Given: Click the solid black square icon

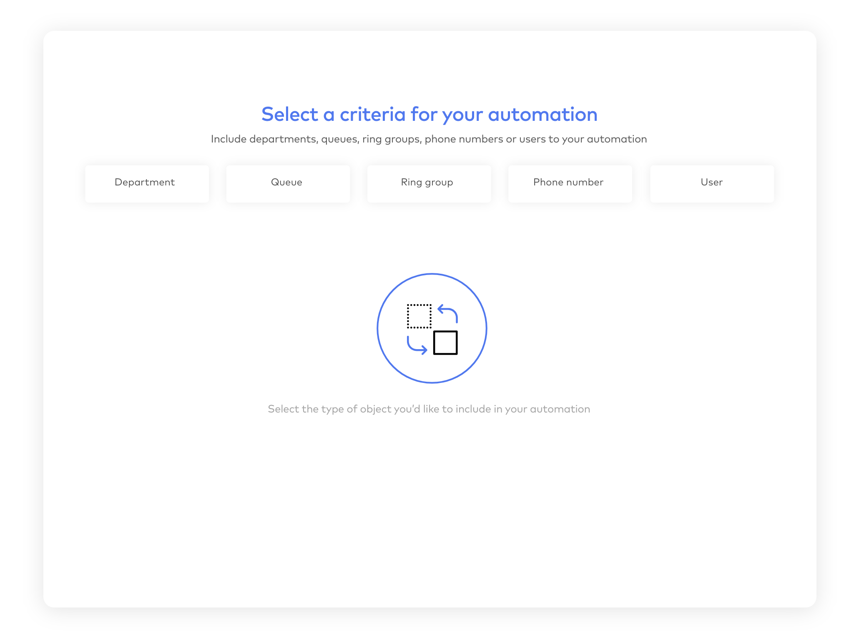Looking at the screenshot, I should (x=445, y=342).
